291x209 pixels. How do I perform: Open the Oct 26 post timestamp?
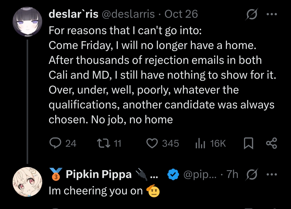181,14
